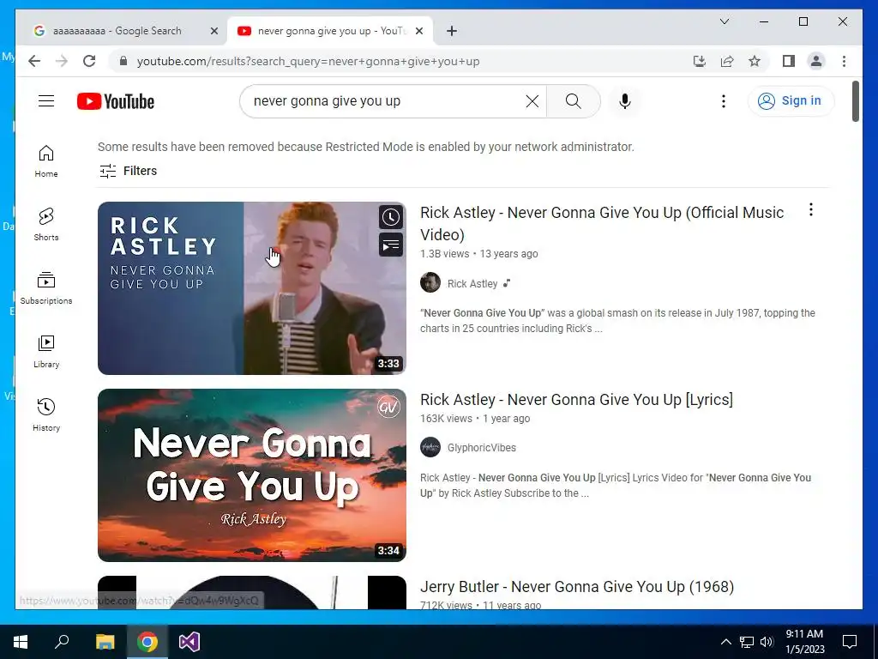Screen dimensions: 878x659
Task: Share this page from address bar
Action: (x=727, y=61)
